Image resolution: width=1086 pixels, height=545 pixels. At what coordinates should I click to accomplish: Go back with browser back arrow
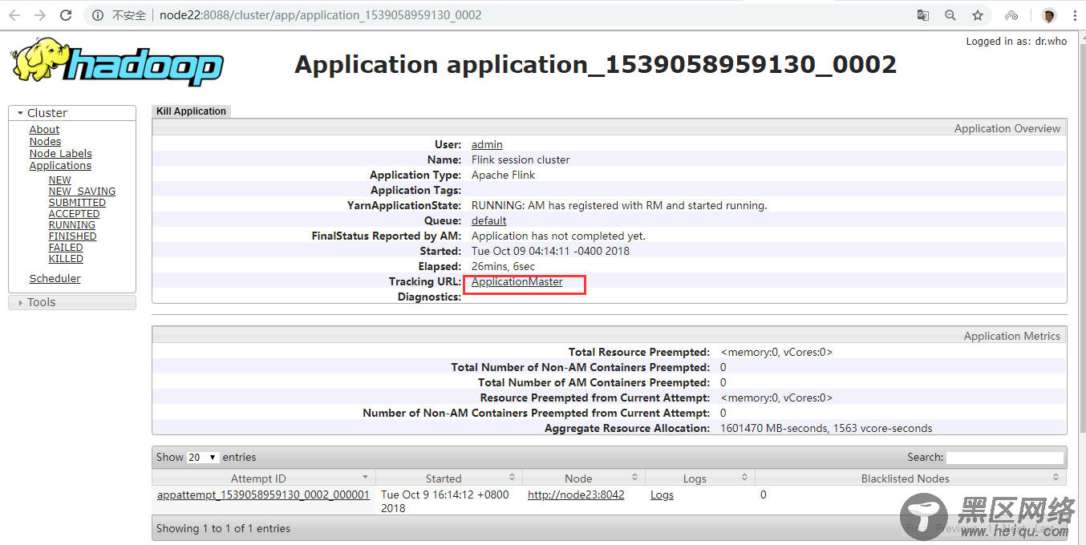14,15
